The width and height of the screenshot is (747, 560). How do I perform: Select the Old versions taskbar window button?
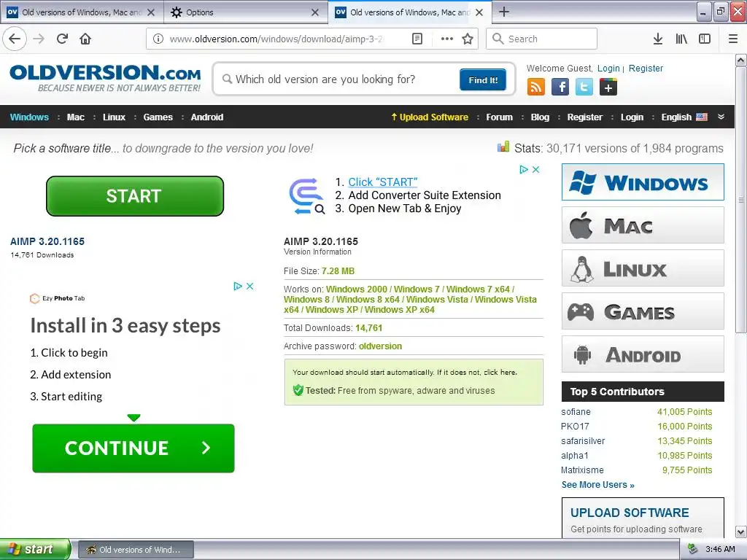tap(136, 550)
